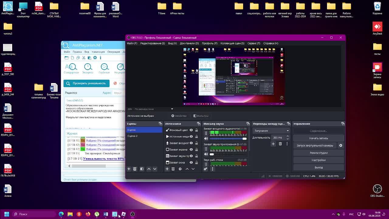Decrease Длительность with down stepper arrow
Viewport: 389px width, 219px height.
click(287, 139)
